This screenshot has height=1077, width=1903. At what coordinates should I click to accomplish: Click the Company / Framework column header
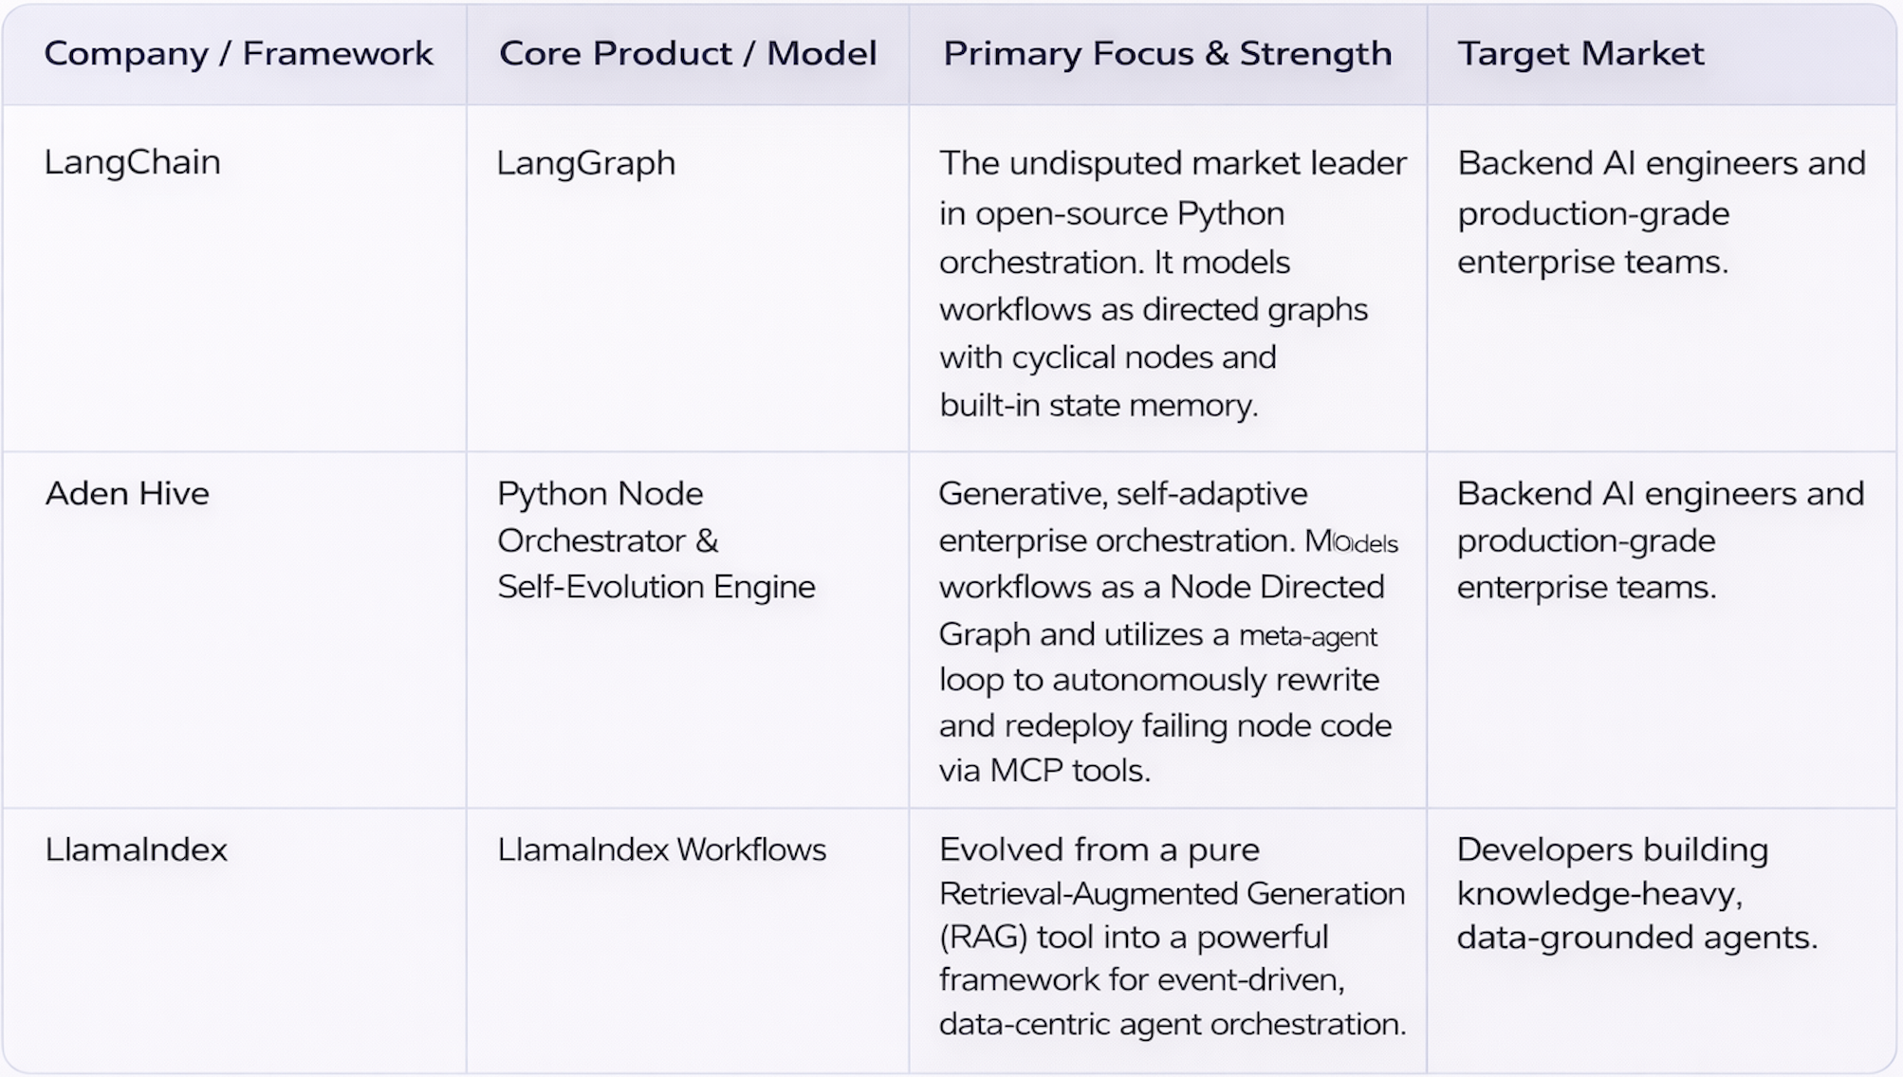coord(238,54)
